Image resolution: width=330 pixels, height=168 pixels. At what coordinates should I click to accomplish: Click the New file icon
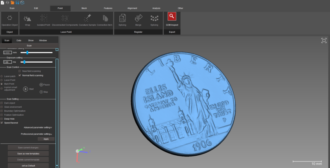pyautogui.click(x=2, y=3)
